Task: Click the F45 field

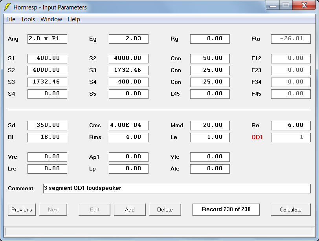Action: [x=291, y=94]
